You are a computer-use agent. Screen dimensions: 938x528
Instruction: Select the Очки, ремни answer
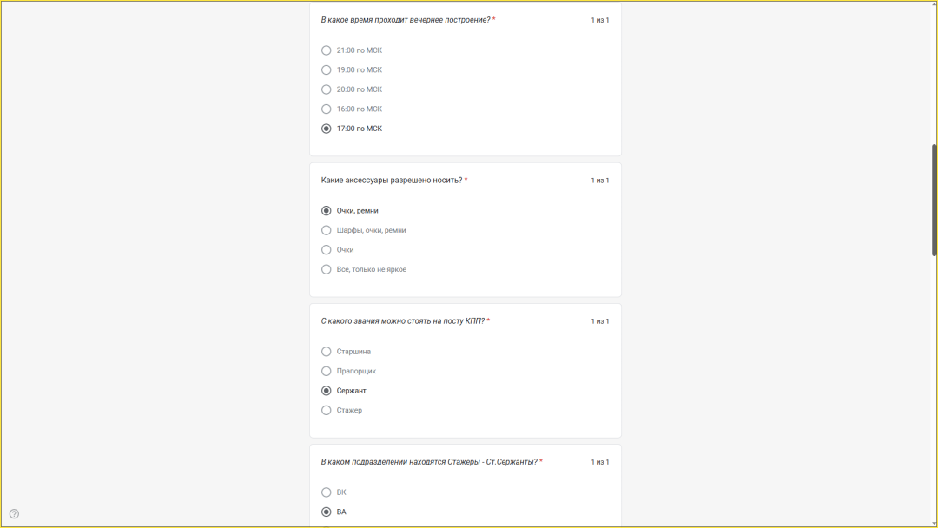[327, 211]
